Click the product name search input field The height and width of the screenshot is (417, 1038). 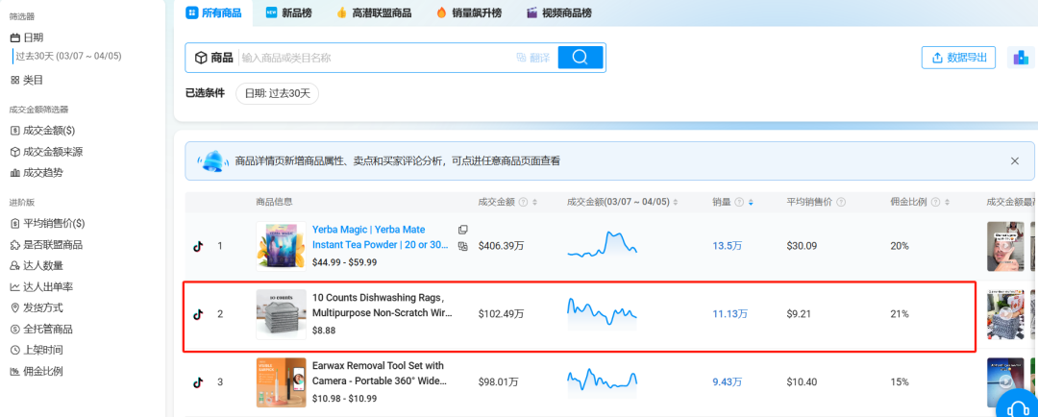point(375,58)
